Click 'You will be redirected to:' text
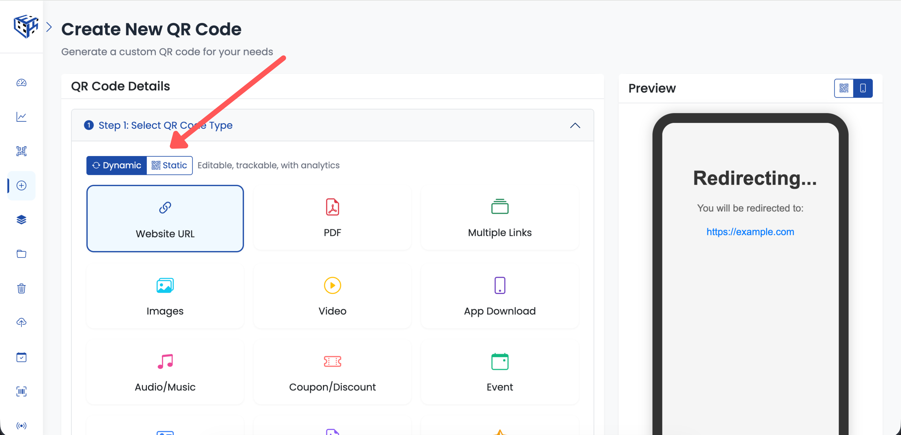The image size is (901, 435). pyautogui.click(x=750, y=208)
